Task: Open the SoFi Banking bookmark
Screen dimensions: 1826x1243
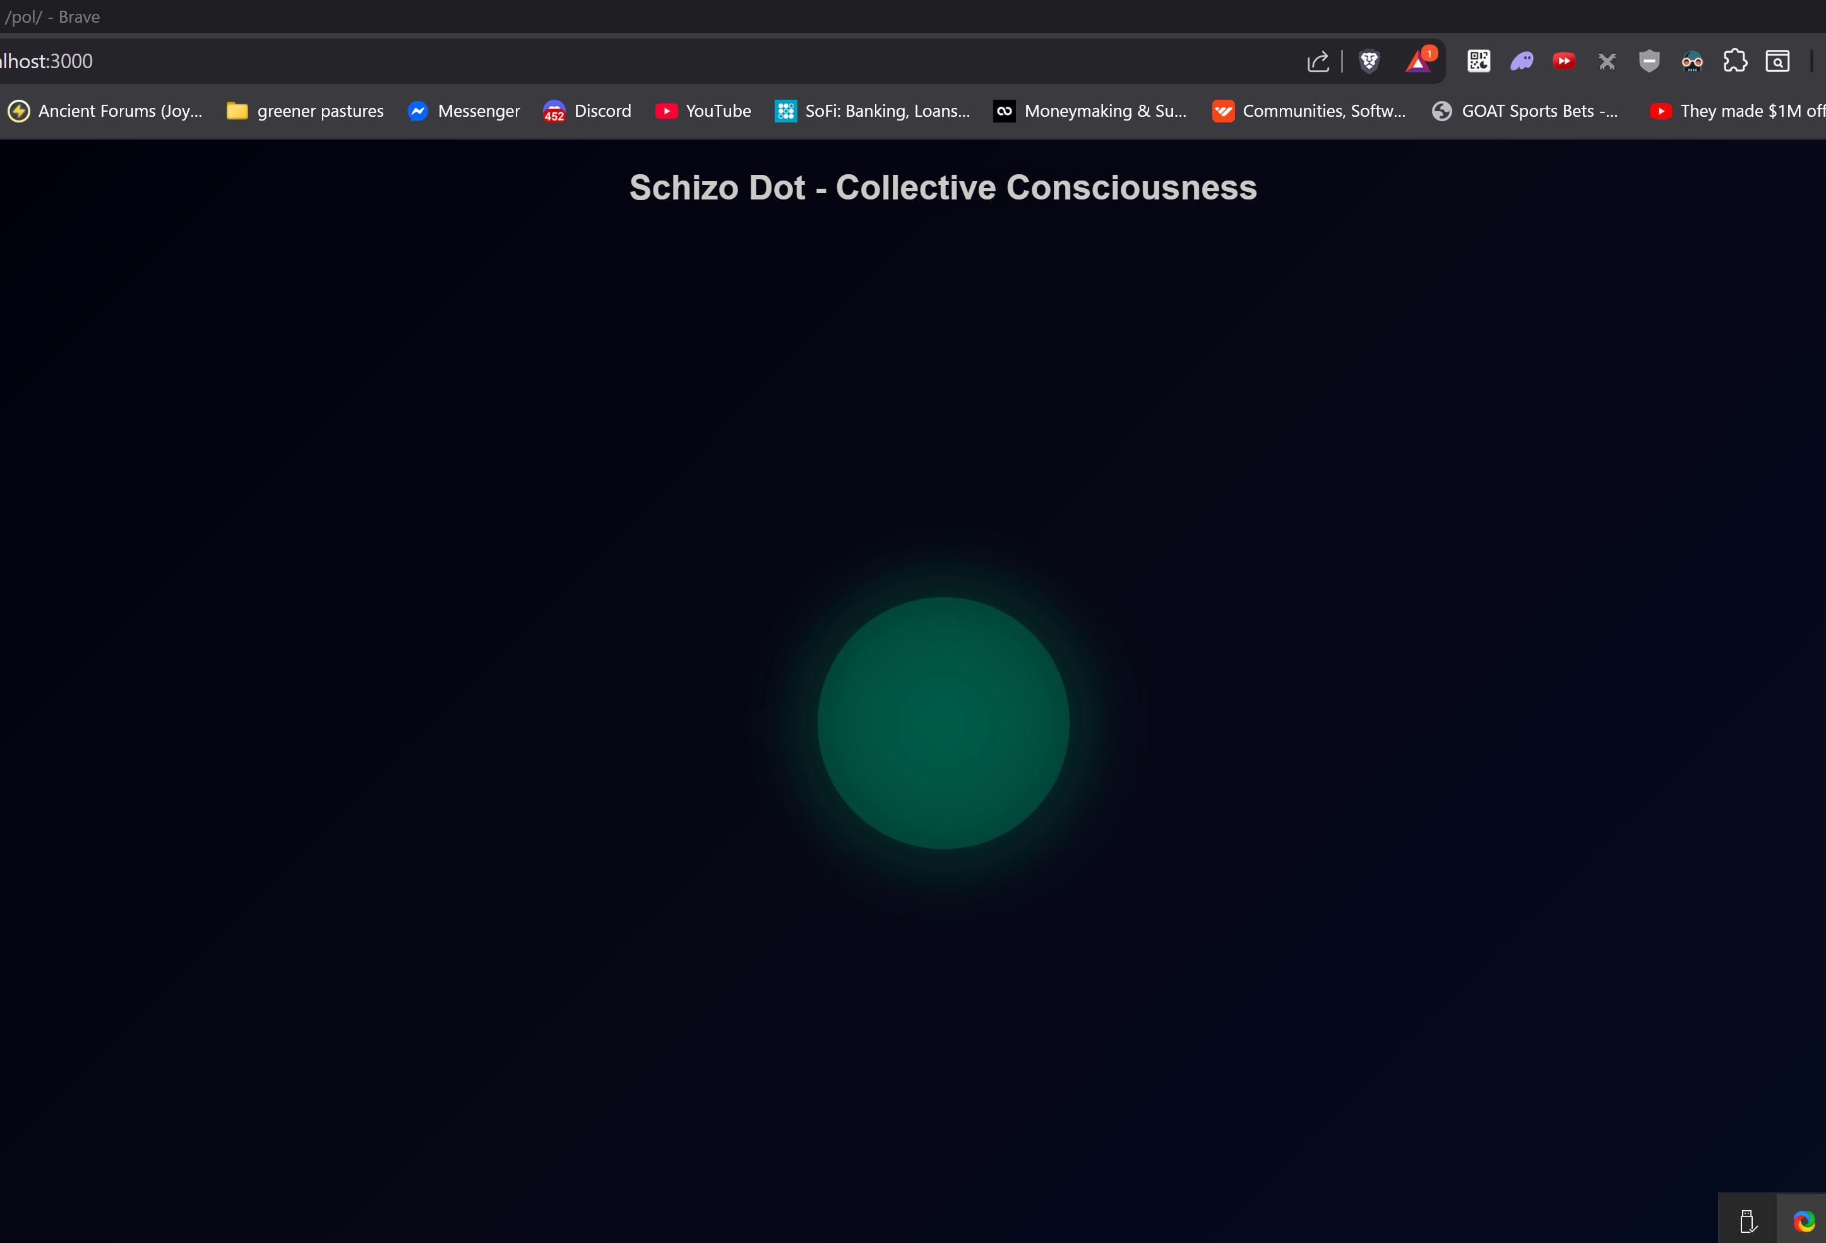Action: tap(872, 110)
